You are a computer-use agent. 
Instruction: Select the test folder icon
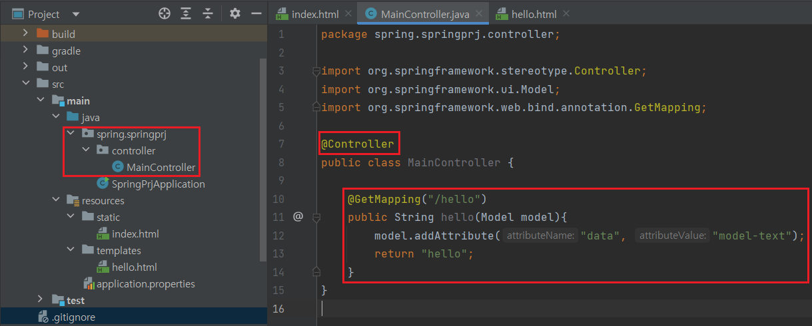[58, 300]
